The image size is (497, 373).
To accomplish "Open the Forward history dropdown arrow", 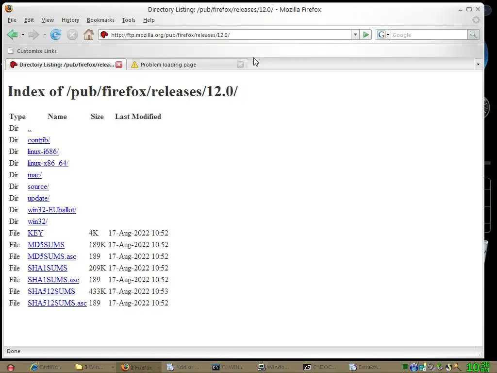I will [x=44, y=34].
